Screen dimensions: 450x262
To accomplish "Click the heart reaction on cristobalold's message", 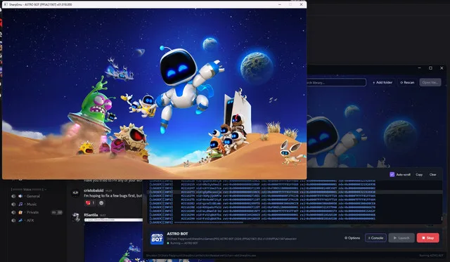I will tap(90, 203).
